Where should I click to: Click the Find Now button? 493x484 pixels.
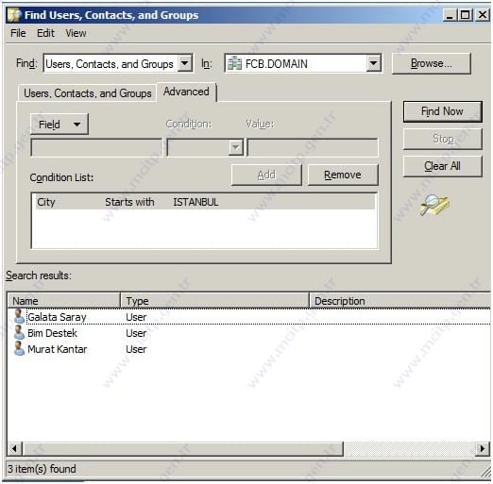[442, 111]
